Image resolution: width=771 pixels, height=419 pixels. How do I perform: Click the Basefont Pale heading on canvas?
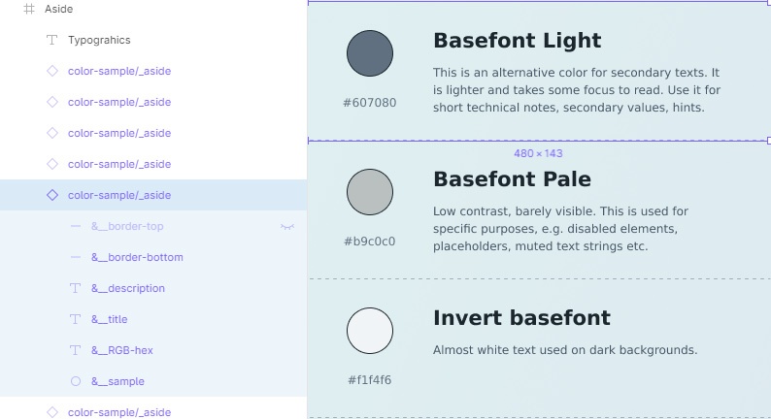point(512,179)
